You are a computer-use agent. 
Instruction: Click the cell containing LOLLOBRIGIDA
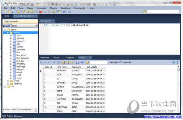point(78,87)
